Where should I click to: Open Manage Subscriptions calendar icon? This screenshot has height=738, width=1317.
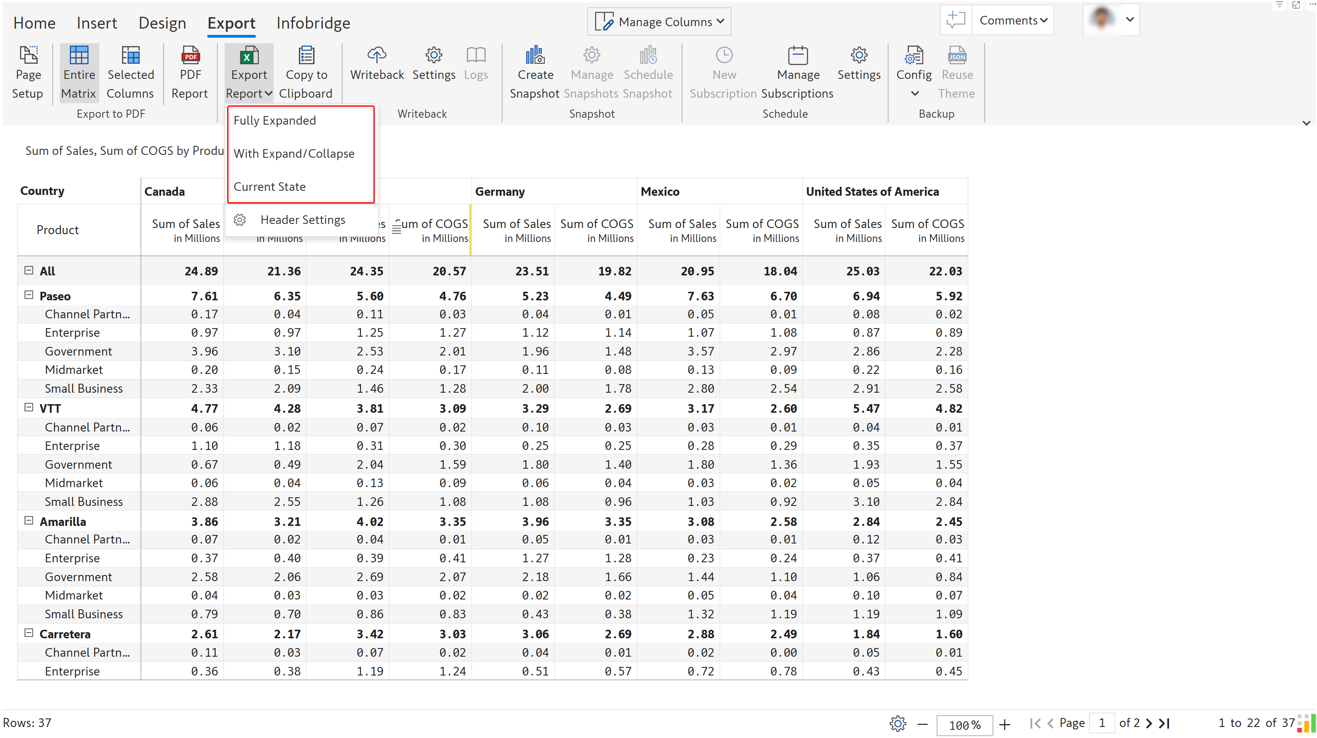coord(798,55)
